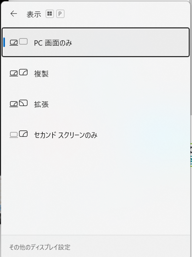Click laptop icon beside 複製

coord(14,73)
